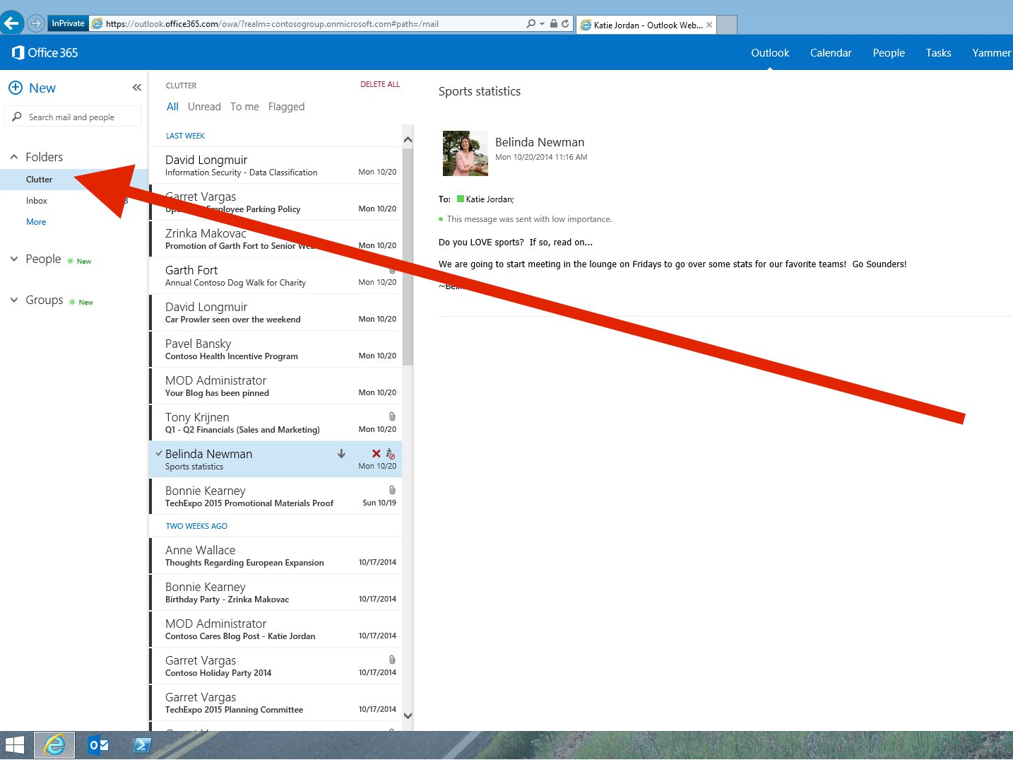Click the paperclip on TechExpo 2015 Promotional message
Viewport: 1013px width, 760px height.
pos(392,490)
